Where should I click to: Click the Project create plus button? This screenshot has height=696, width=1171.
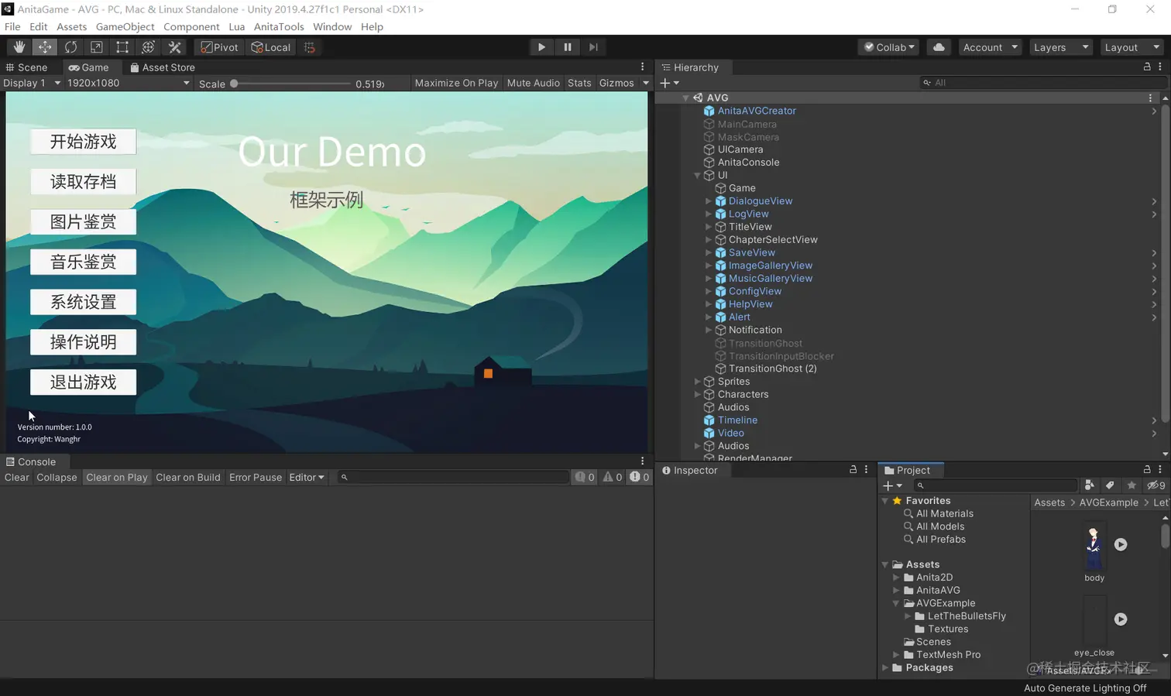pos(892,485)
